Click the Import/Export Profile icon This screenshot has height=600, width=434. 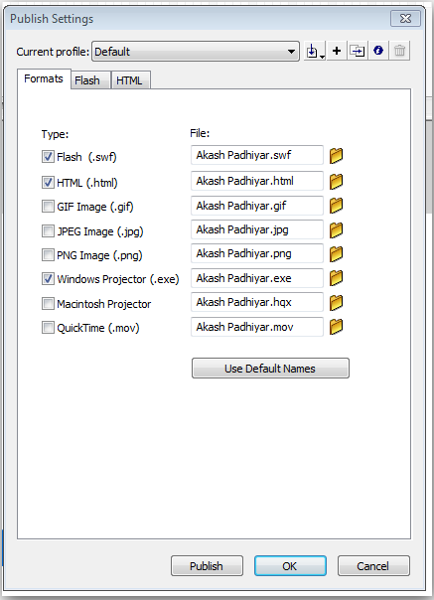[x=315, y=51]
